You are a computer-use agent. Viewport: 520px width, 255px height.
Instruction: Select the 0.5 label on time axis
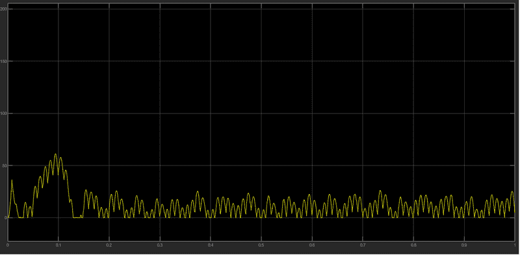click(x=261, y=245)
